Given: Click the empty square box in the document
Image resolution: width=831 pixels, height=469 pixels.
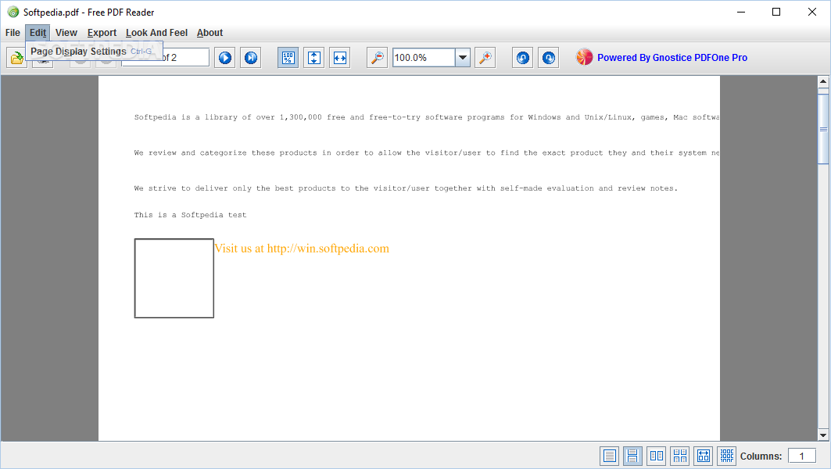Looking at the screenshot, I should pos(174,278).
